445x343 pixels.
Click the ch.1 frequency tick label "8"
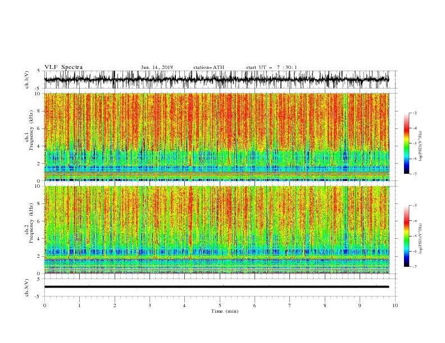pyautogui.click(x=40, y=111)
